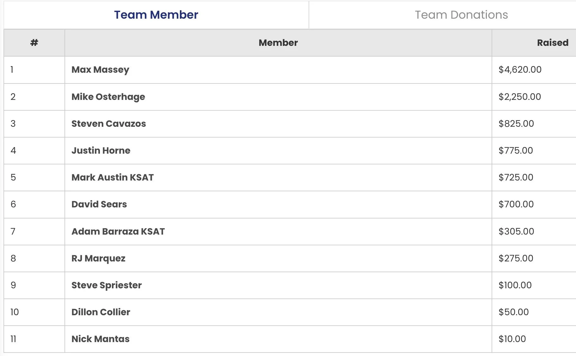Click the Member column header
The image size is (576, 356).
pyautogui.click(x=278, y=43)
